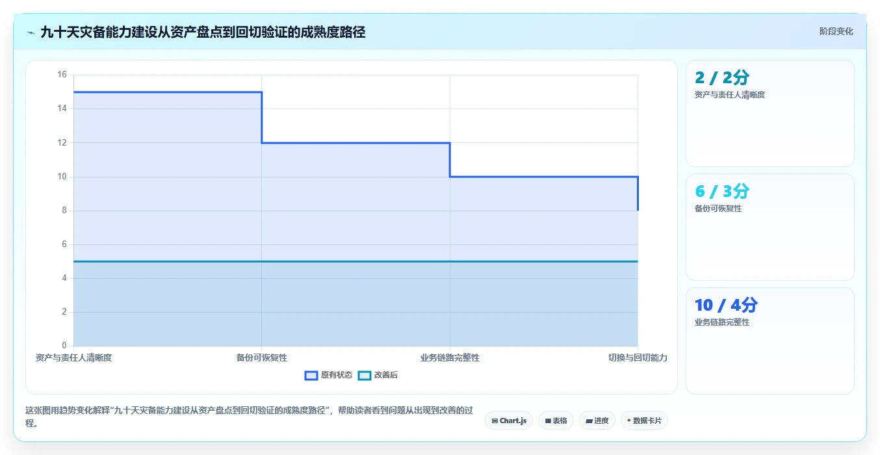The image size is (880, 455).
Task: Toggle the 改善后 legend item
Action: click(378, 375)
